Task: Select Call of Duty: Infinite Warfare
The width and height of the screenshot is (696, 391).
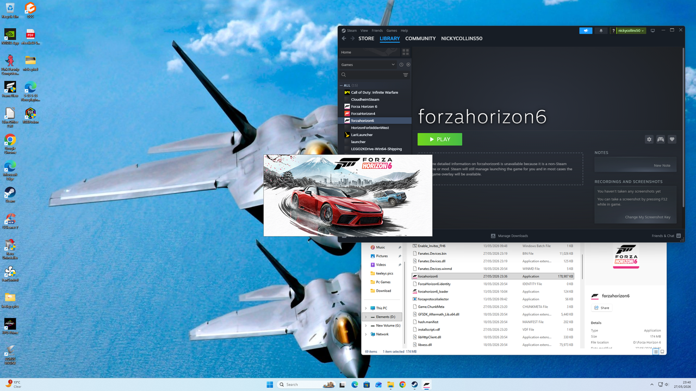Action: [x=375, y=92]
